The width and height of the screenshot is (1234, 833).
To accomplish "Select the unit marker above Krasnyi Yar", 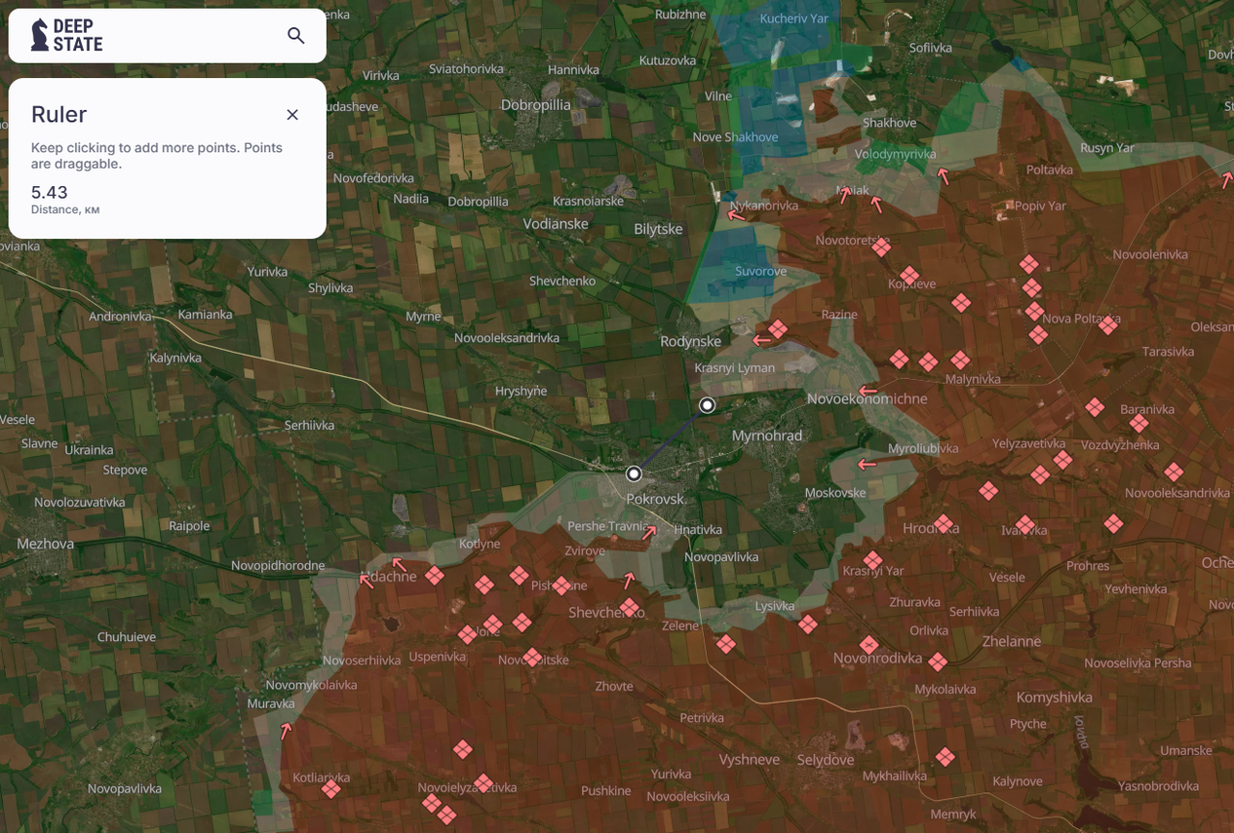I will 872,560.
